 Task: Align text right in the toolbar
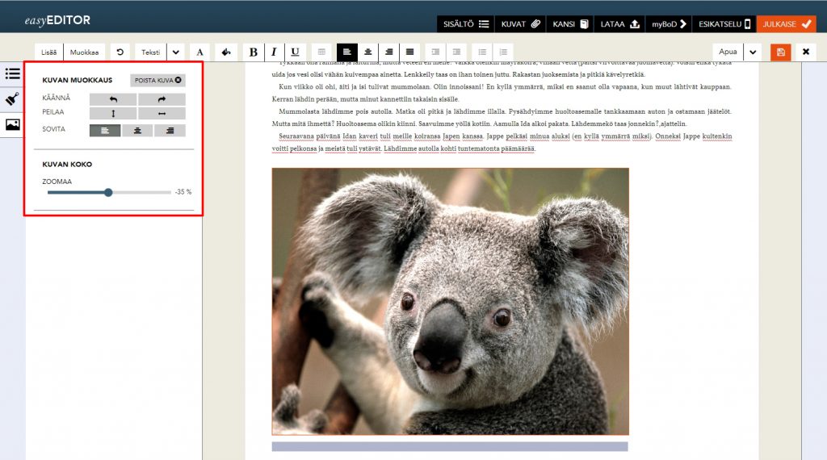[x=388, y=52]
